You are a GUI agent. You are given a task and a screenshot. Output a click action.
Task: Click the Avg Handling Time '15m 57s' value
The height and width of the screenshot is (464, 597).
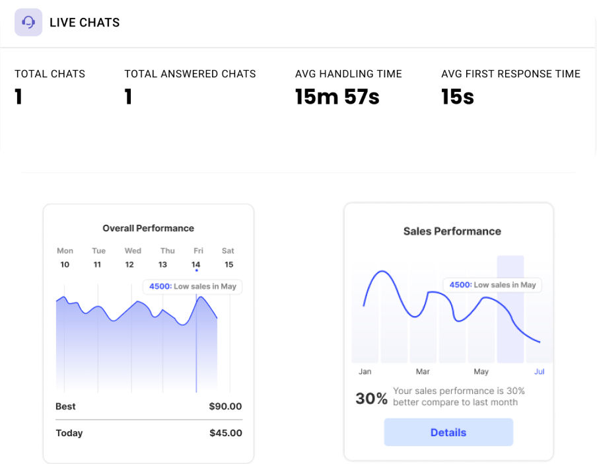[337, 97]
